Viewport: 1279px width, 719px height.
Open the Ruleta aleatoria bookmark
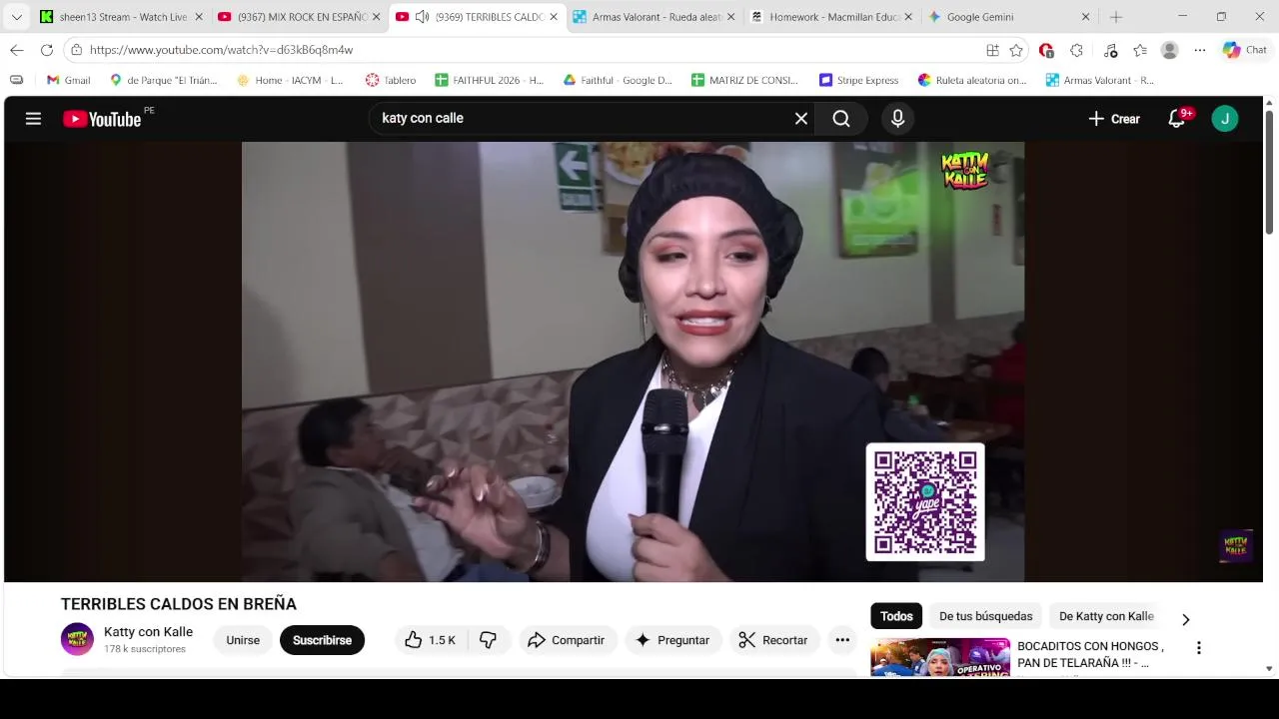pos(972,80)
